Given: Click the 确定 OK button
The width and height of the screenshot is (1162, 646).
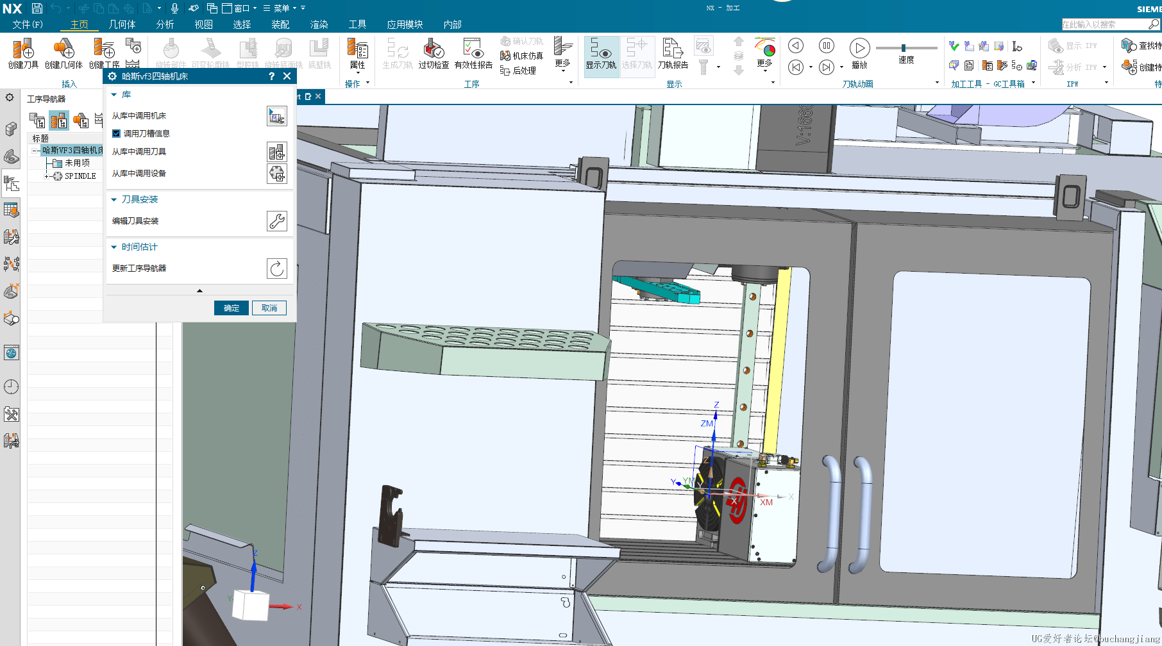Looking at the screenshot, I should (x=232, y=308).
